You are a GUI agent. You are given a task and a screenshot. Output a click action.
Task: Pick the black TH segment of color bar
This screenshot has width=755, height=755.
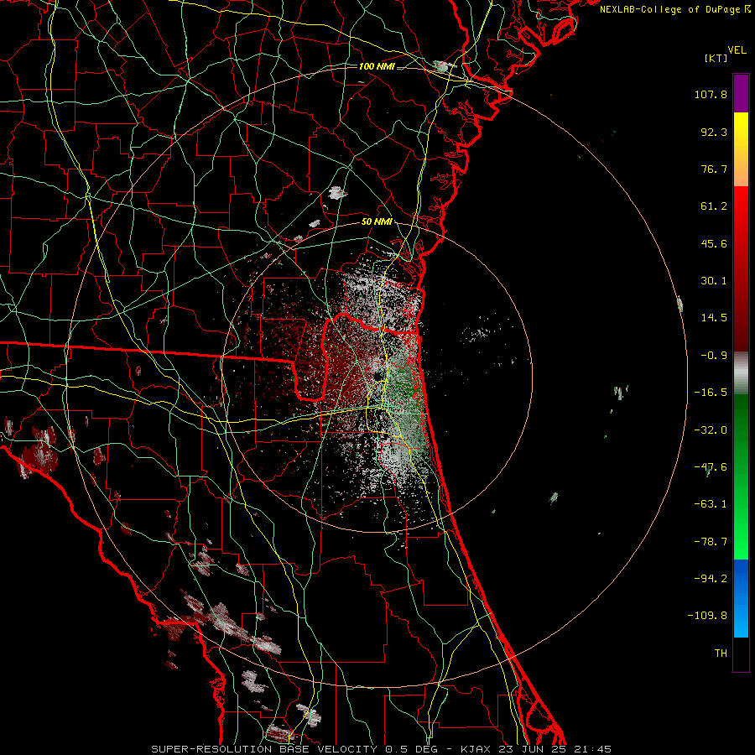click(x=741, y=653)
